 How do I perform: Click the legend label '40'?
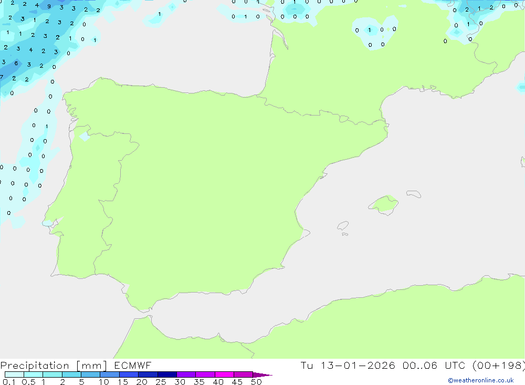coord(218,382)
